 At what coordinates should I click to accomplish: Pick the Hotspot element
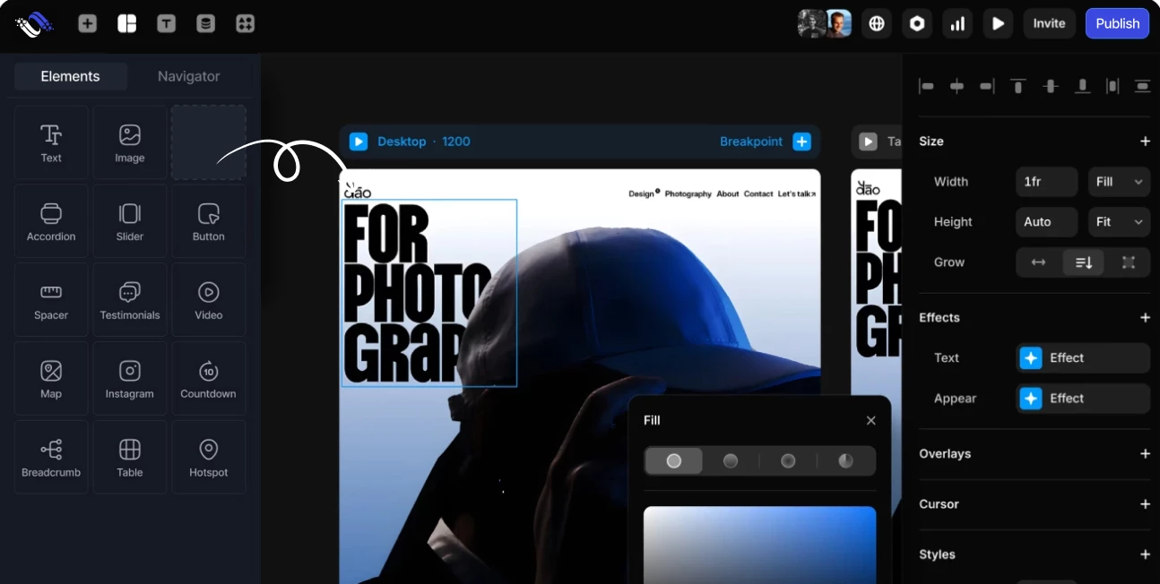click(208, 457)
